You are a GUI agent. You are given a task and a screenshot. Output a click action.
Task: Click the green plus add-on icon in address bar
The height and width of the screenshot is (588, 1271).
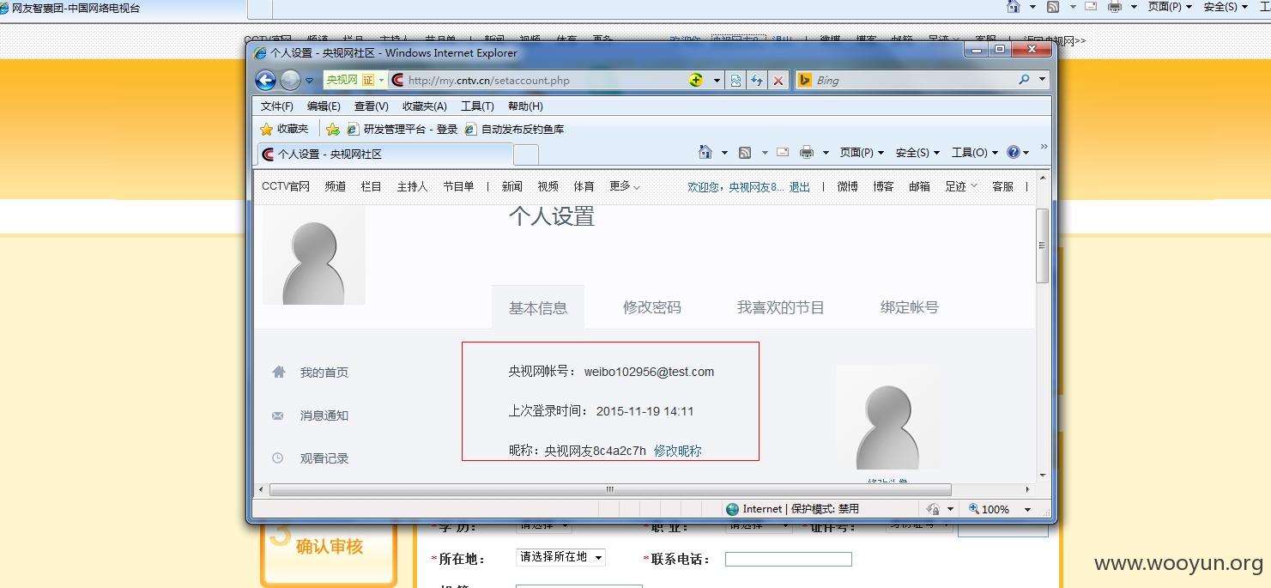[x=696, y=80]
